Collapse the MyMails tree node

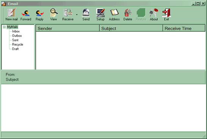coord(4,27)
